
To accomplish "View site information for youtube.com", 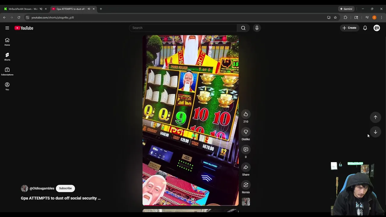I will (27, 17).
